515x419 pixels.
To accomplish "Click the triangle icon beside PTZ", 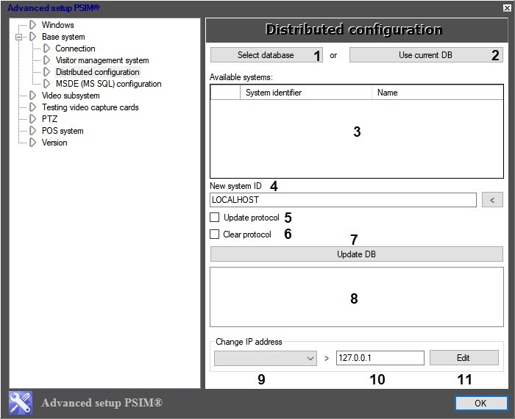I will [32, 119].
